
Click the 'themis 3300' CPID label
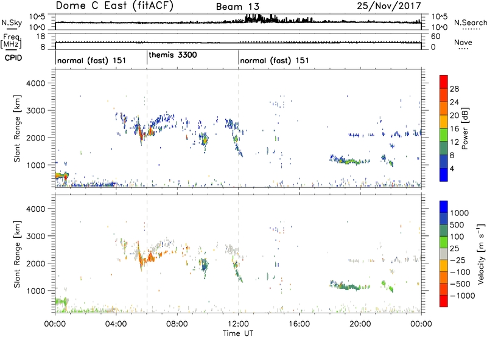(x=173, y=55)
